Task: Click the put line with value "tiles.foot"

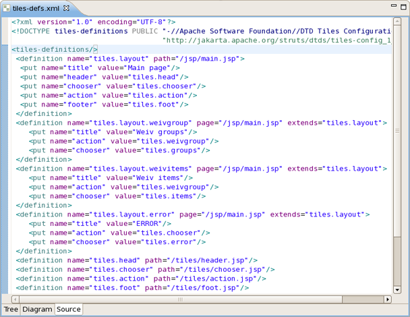Action: point(105,105)
